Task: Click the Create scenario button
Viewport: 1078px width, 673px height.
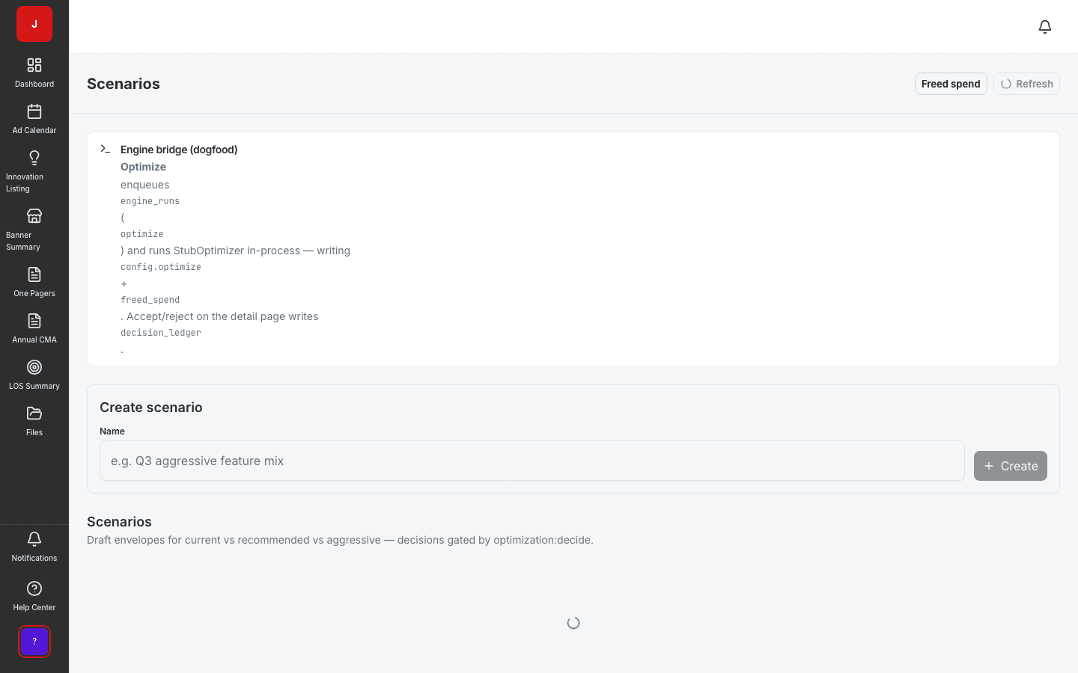Action: [x=1011, y=466]
